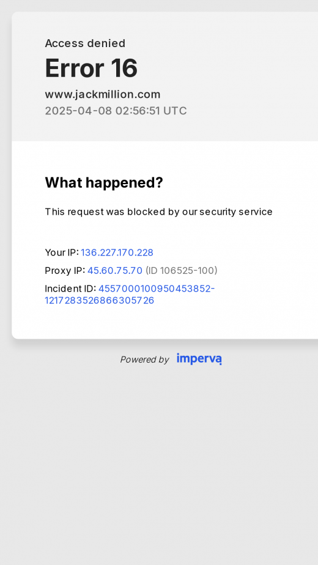318x565 pixels.
Task: Click the Access denied text
Action: [x=85, y=43]
